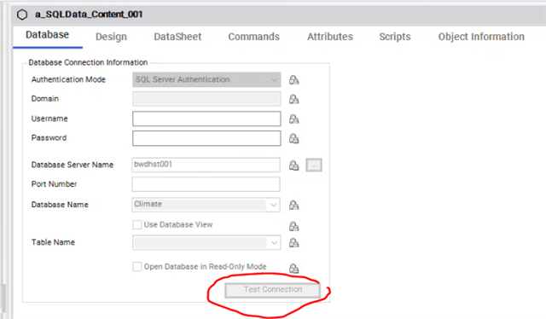This screenshot has width=546, height=319.
Task: Toggle the lock icon beside Username field
Action: click(293, 119)
